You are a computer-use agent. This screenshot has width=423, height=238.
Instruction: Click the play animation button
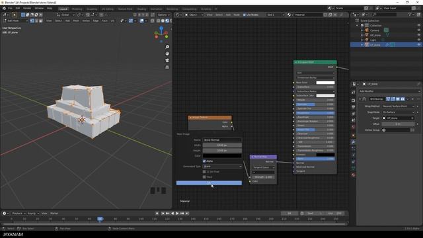coord(177,214)
